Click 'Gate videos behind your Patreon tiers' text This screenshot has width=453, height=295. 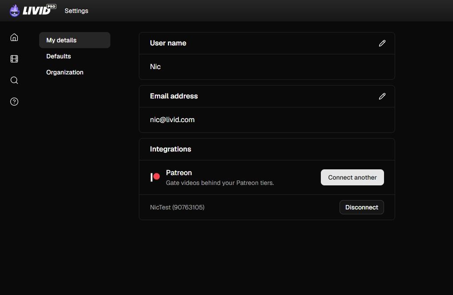(220, 183)
